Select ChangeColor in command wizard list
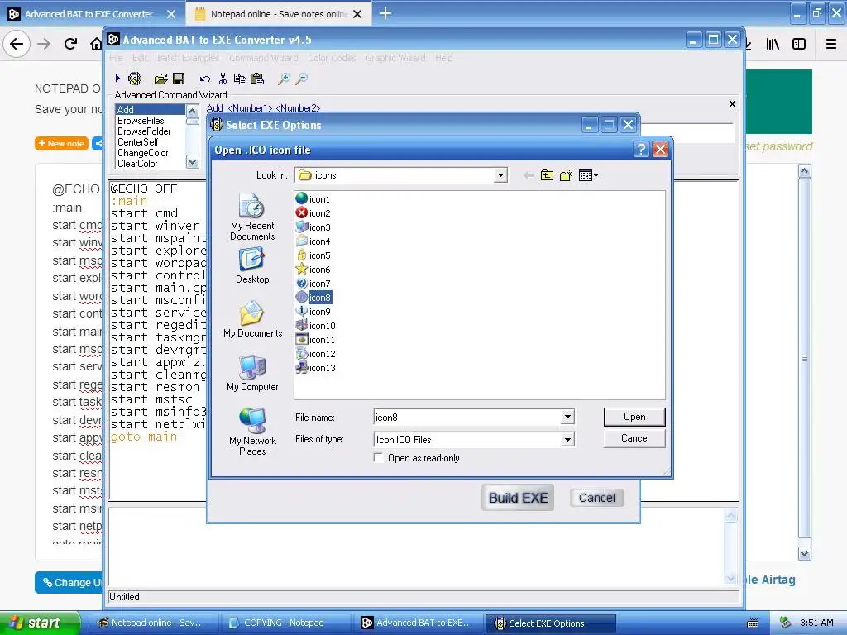The height and width of the screenshot is (635, 847). [143, 153]
